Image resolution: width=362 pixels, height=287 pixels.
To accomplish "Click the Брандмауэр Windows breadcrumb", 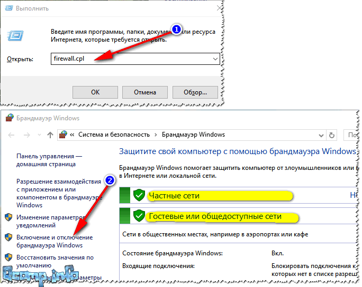I will 193,135.
